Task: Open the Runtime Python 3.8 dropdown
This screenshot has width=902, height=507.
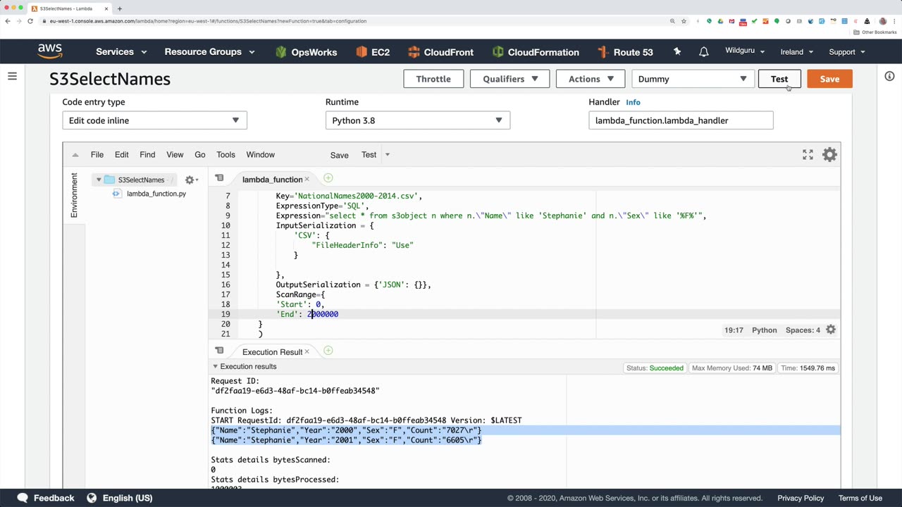Action: click(417, 120)
